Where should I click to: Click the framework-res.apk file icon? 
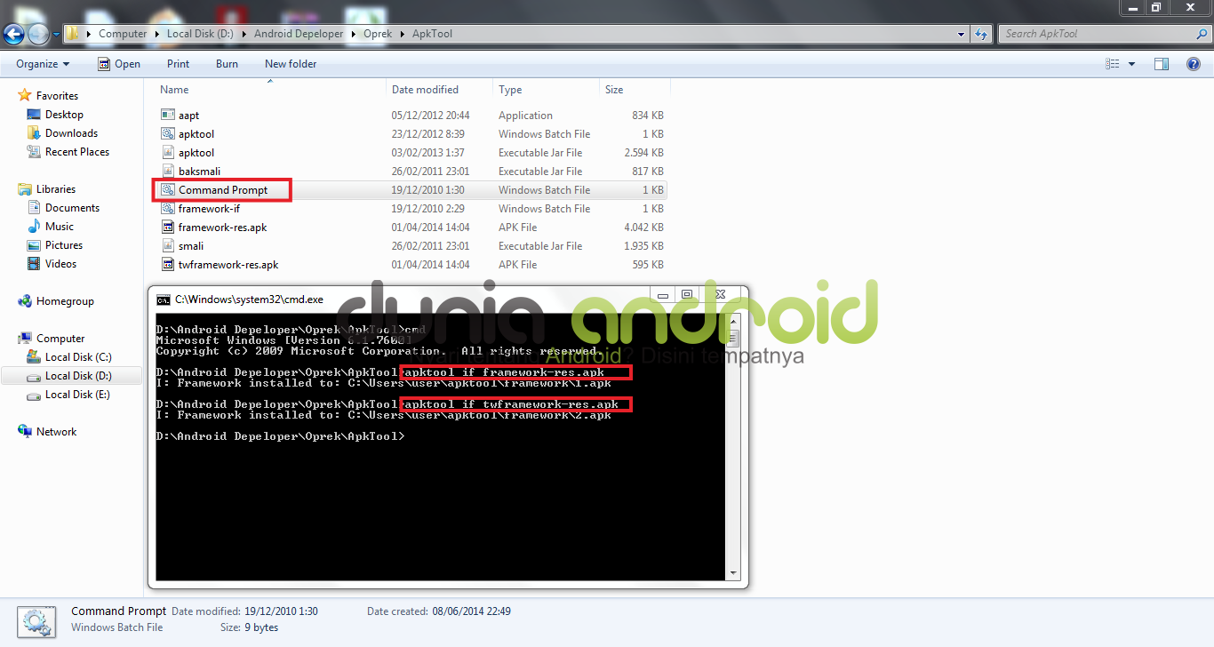(x=167, y=227)
